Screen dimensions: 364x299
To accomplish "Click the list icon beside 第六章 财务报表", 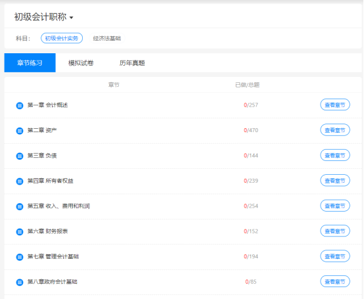I will point(20,232).
